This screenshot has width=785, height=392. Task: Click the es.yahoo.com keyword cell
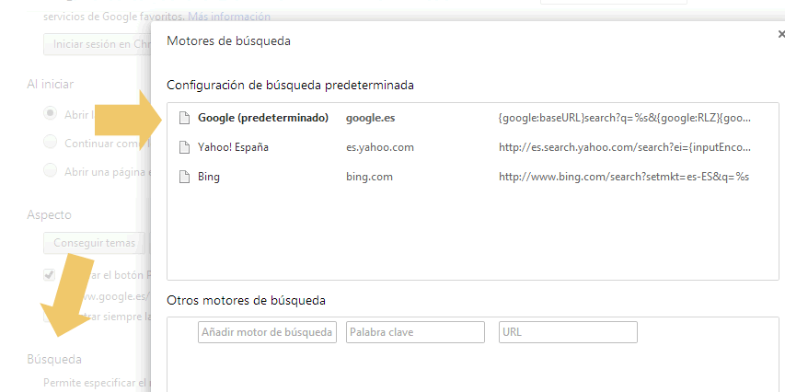pyautogui.click(x=379, y=147)
